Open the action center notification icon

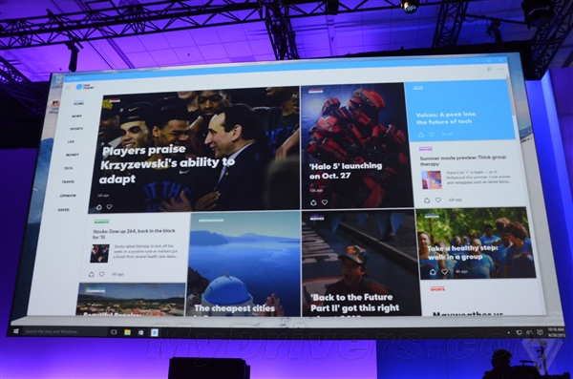(540, 332)
